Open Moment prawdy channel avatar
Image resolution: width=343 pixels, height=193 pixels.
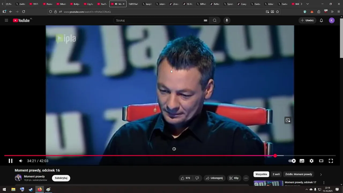pos(18,178)
